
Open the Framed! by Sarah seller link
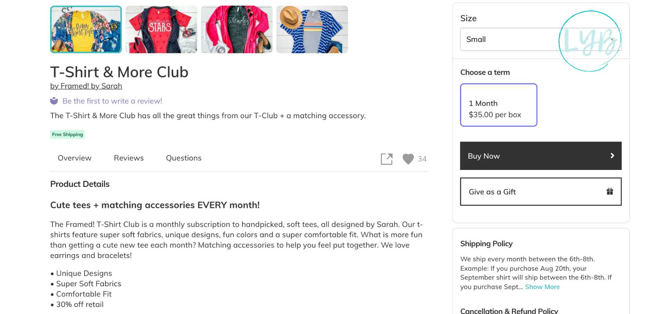tap(86, 86)
